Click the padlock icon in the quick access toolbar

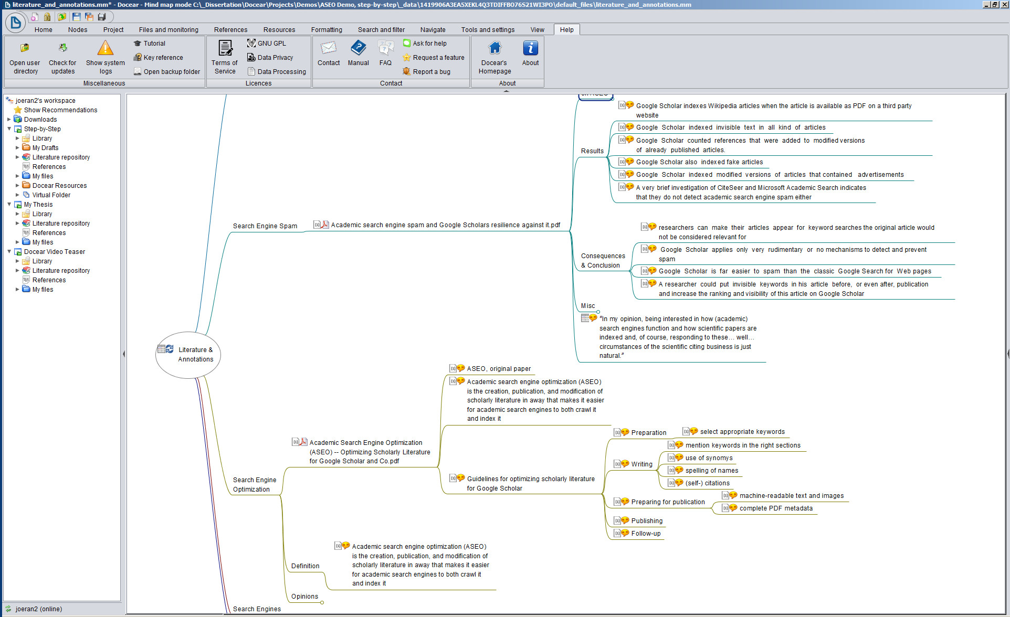[47, 17]
